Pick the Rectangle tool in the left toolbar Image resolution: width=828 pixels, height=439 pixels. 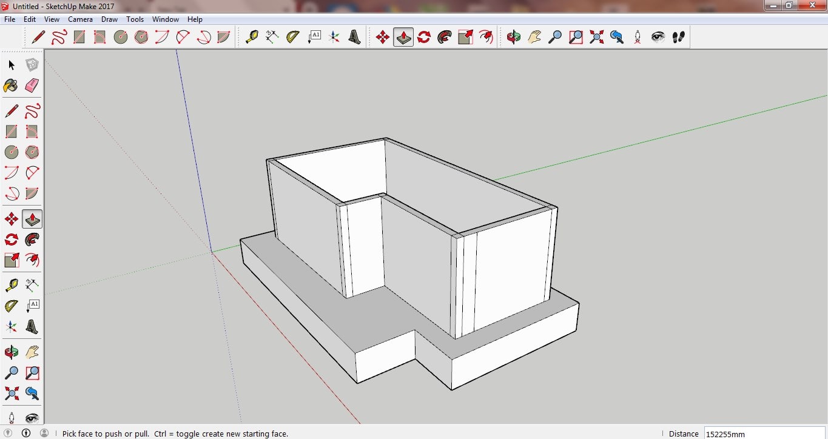click(x=12, y=132)
